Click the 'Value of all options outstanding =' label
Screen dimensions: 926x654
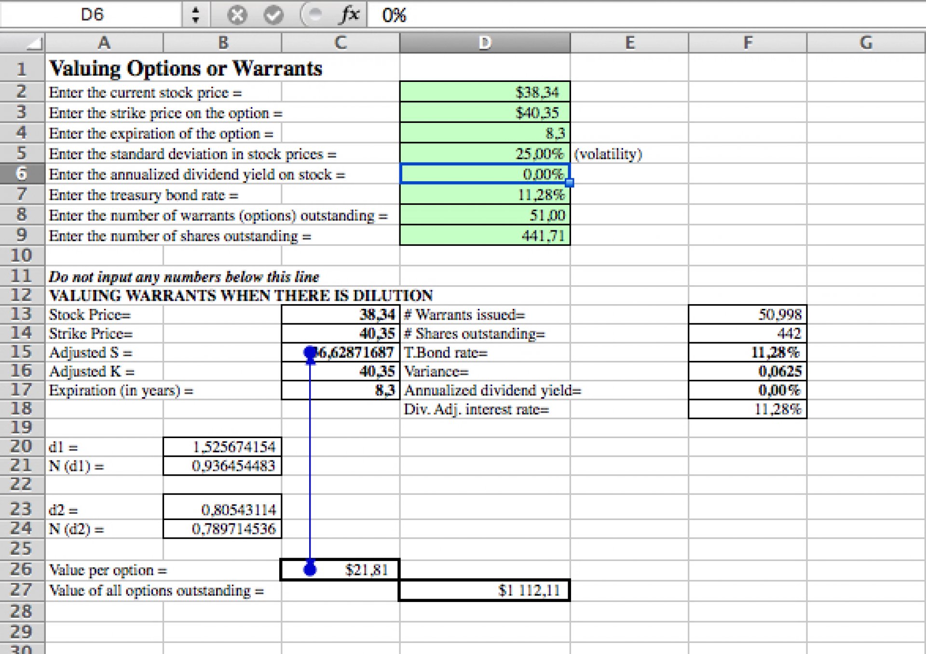click(x=157, y=590)
